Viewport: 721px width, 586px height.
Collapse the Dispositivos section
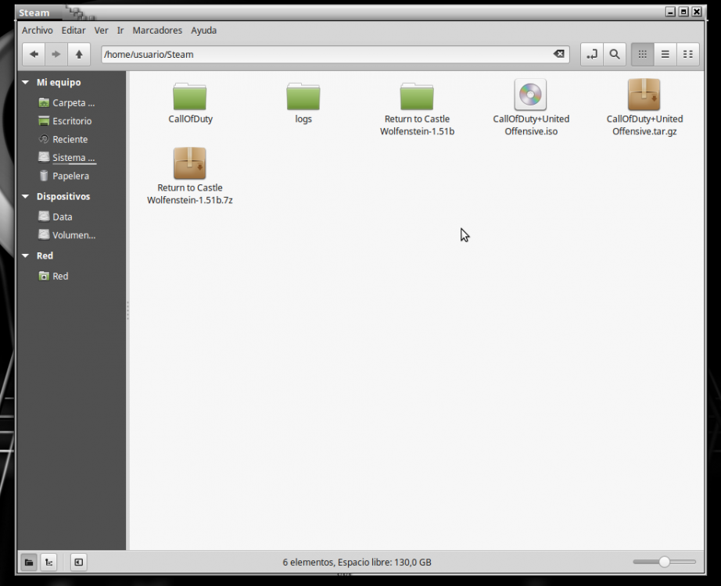point(25,196)
